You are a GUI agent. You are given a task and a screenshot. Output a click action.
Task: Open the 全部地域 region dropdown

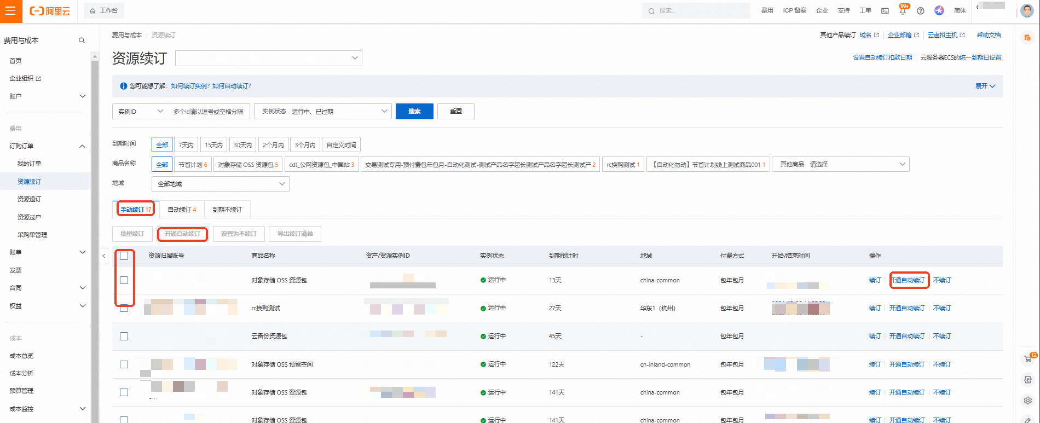(x=220, y=184)
